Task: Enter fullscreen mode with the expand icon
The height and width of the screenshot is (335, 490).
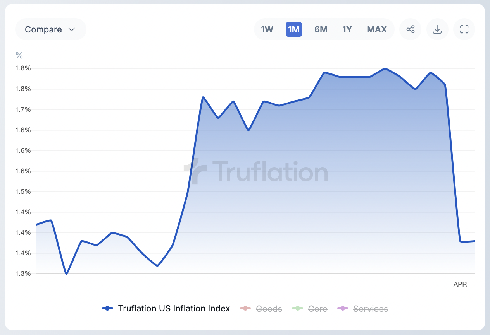Action: (464, 29)
